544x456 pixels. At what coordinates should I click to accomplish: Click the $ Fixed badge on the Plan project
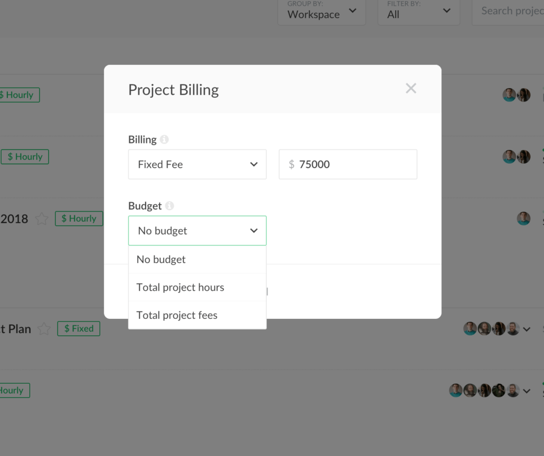[x=78, y=328]
